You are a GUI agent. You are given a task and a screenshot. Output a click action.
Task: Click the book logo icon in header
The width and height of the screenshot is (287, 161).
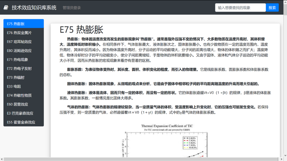coord(6,8)
